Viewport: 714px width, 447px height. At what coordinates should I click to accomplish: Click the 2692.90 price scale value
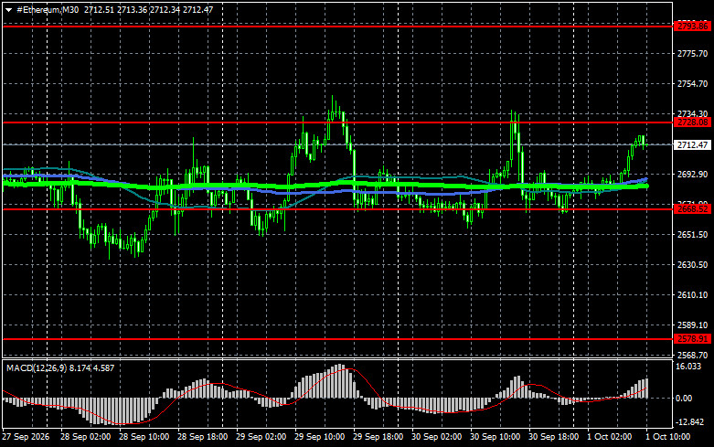click(693, 175)
